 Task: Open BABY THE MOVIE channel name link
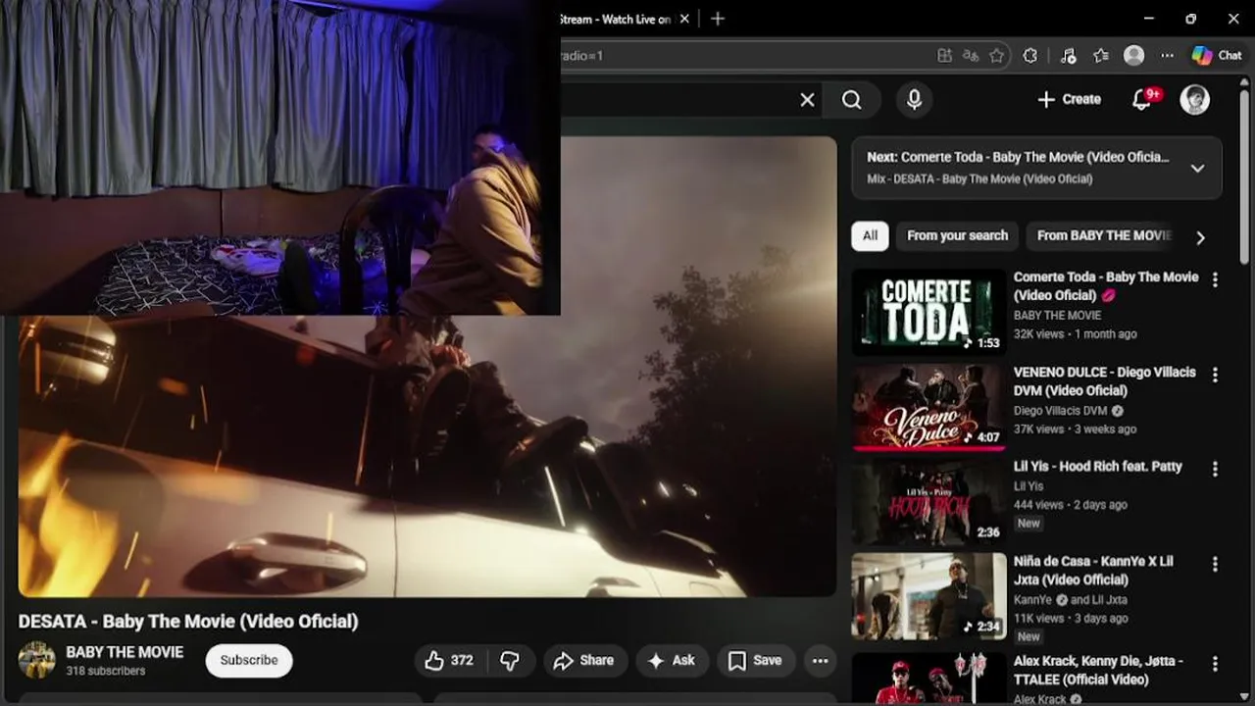[125, 652]
